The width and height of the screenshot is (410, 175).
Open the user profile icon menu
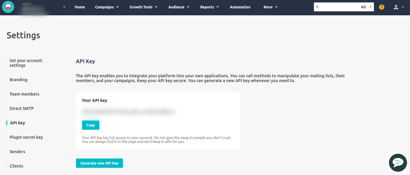(399, 7)
